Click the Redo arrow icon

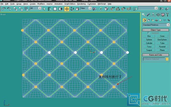click(9, 9)
